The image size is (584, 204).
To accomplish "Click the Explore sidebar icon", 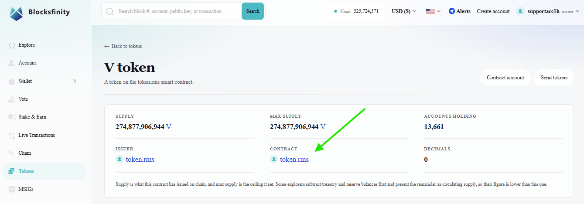I will pos(12,45).
